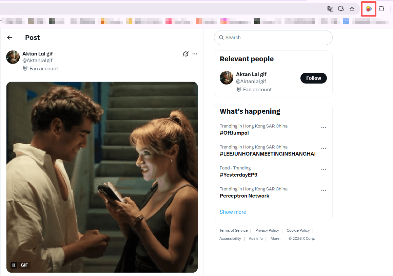Open the Grok icon on the post
Image resolution: width=393 pixels, height=276 pixels.
(186, 54)
